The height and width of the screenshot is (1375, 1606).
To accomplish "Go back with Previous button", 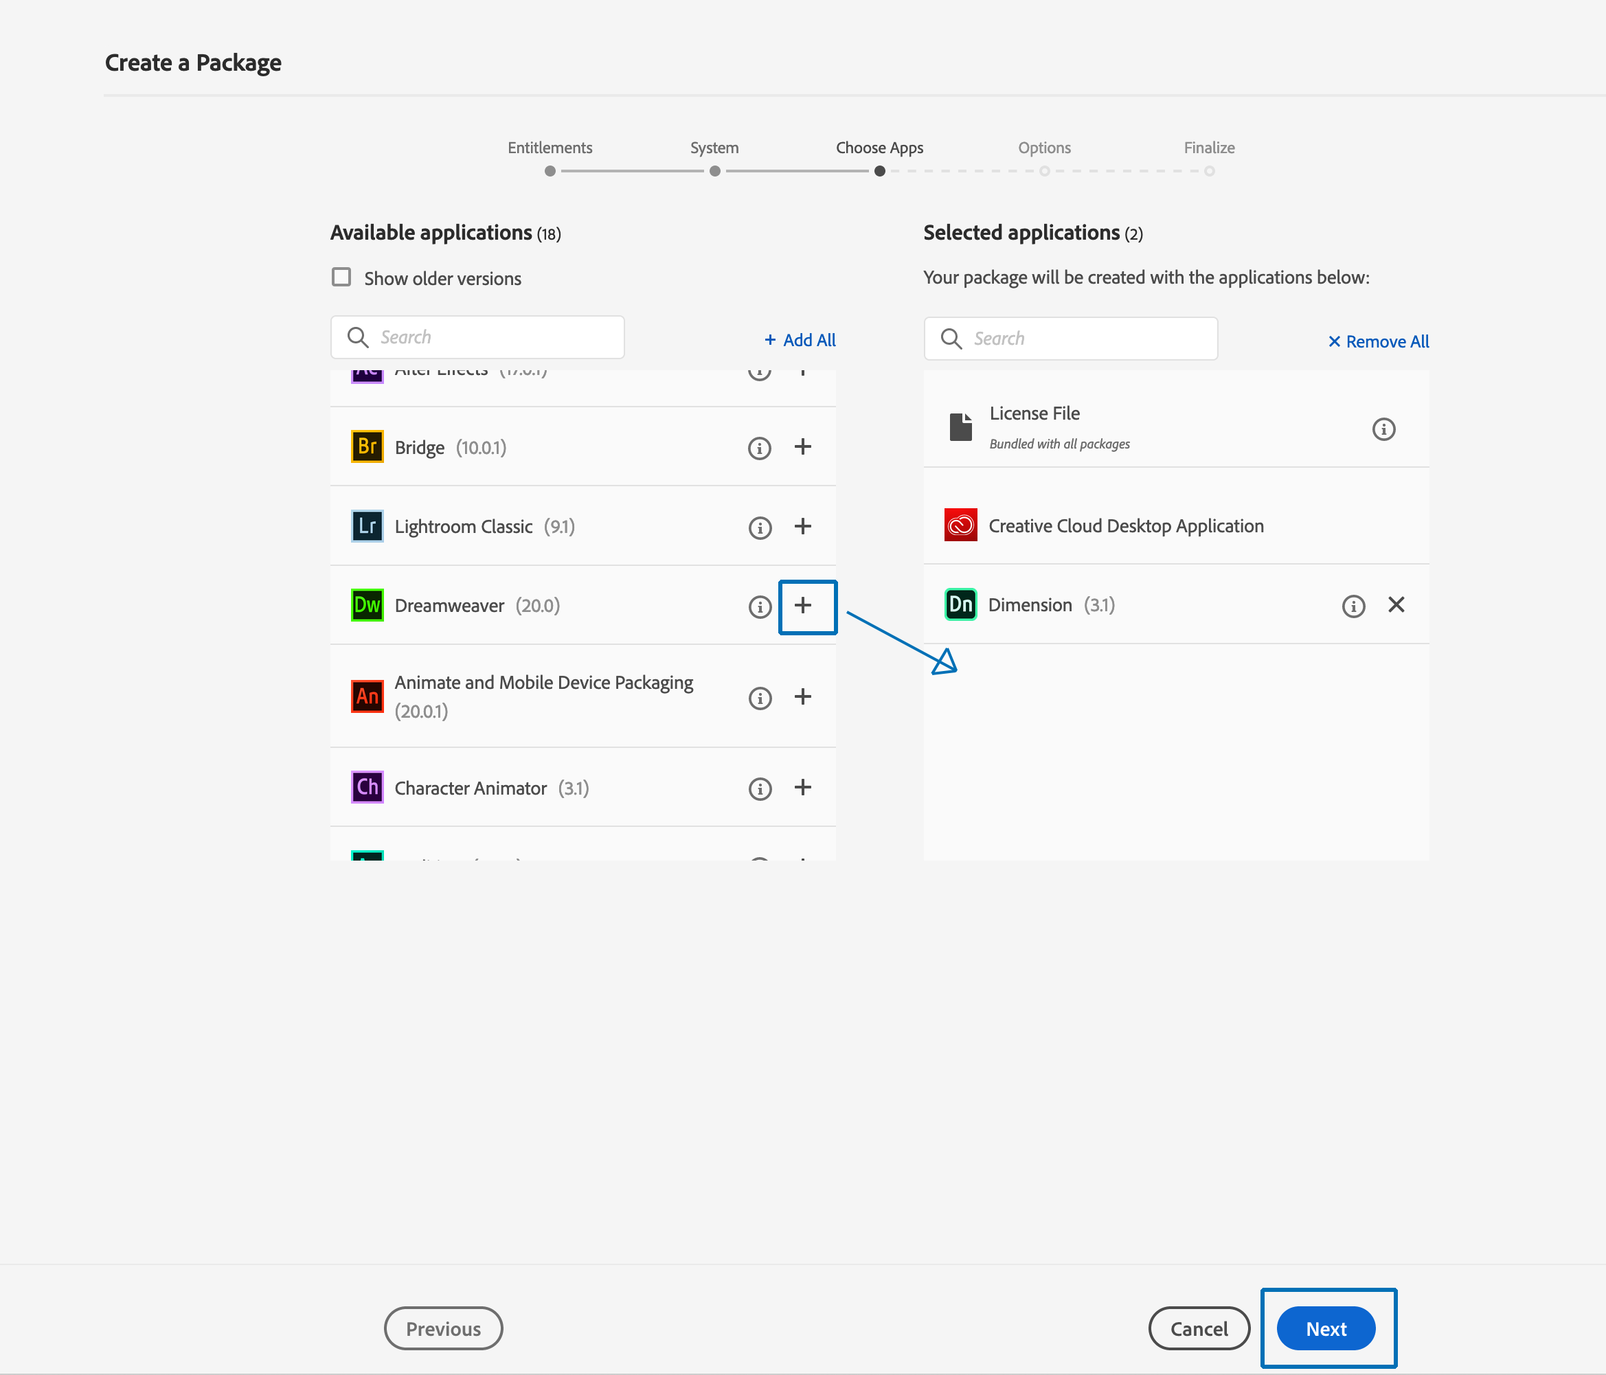I will [x=442, y=1328].
